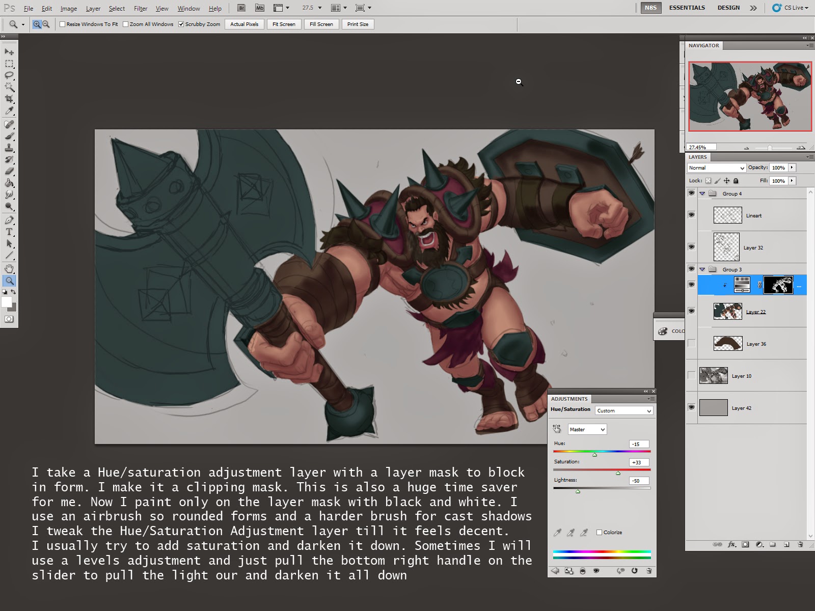This screenshot has width=815, height=611.
Task: Open the Layer menu
Action: [93, 9]
